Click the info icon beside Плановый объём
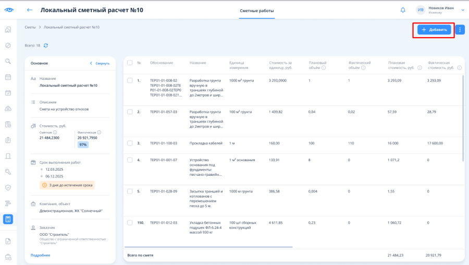Screen dimensions: 469x265 323,68
